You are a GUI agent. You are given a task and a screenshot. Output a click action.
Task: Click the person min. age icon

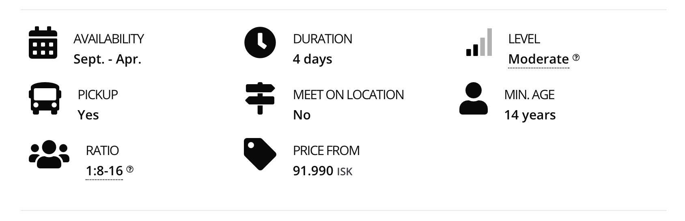[474, 98]
